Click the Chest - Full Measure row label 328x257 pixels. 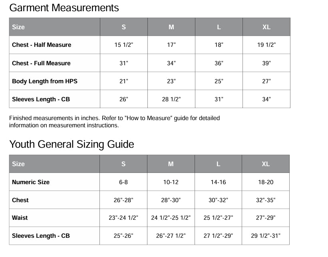coord(41,63)
